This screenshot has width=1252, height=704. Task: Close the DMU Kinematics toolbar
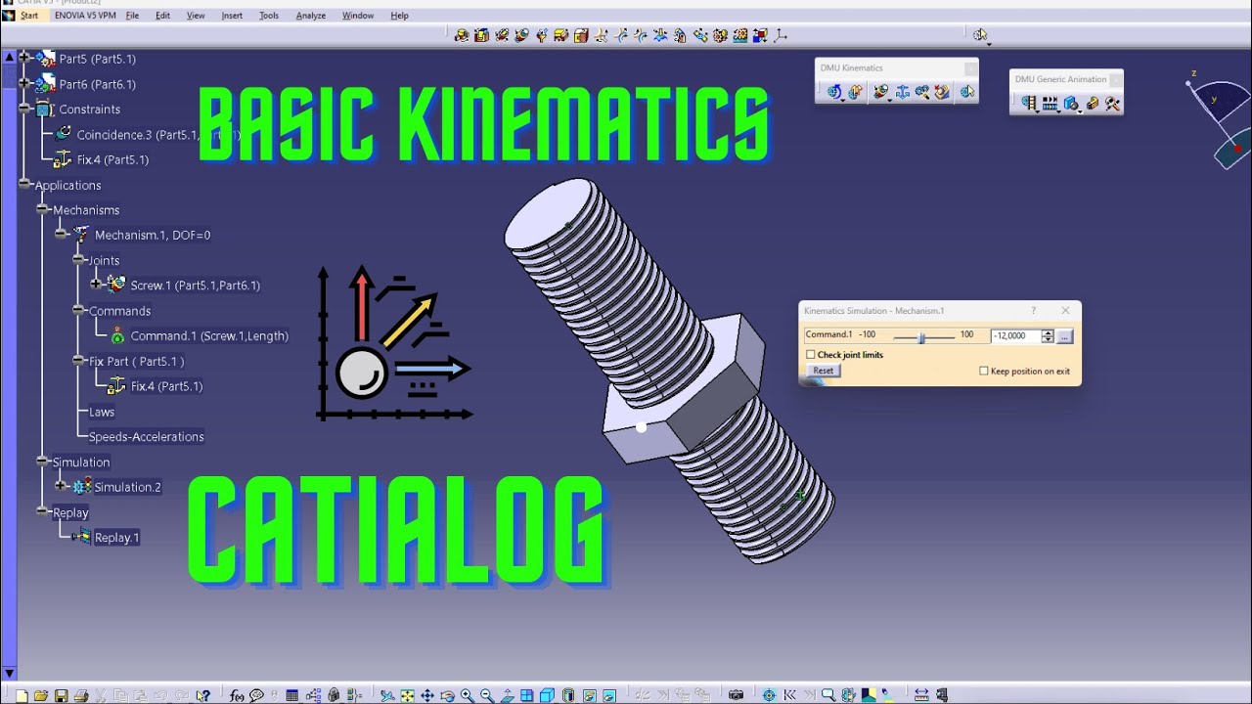(x=970, y=68)
